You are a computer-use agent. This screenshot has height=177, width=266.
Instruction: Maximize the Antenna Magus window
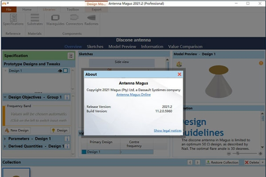248,3
